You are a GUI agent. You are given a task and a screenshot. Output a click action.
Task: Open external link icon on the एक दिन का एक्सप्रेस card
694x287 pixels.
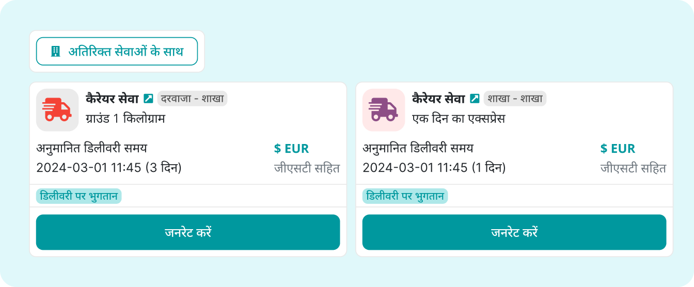pyautogui.click(x=475, y=99)
